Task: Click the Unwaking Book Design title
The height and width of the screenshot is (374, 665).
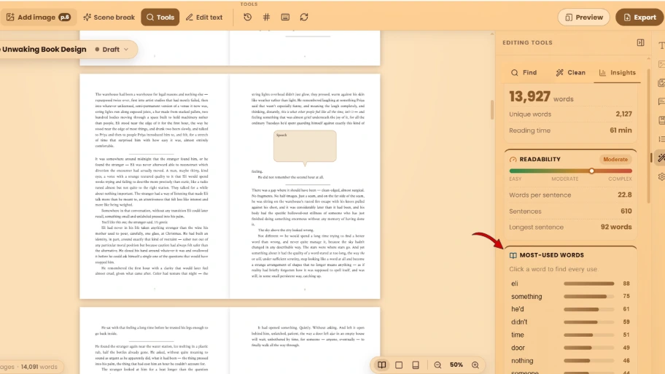Action: click(x=44, y=49)
